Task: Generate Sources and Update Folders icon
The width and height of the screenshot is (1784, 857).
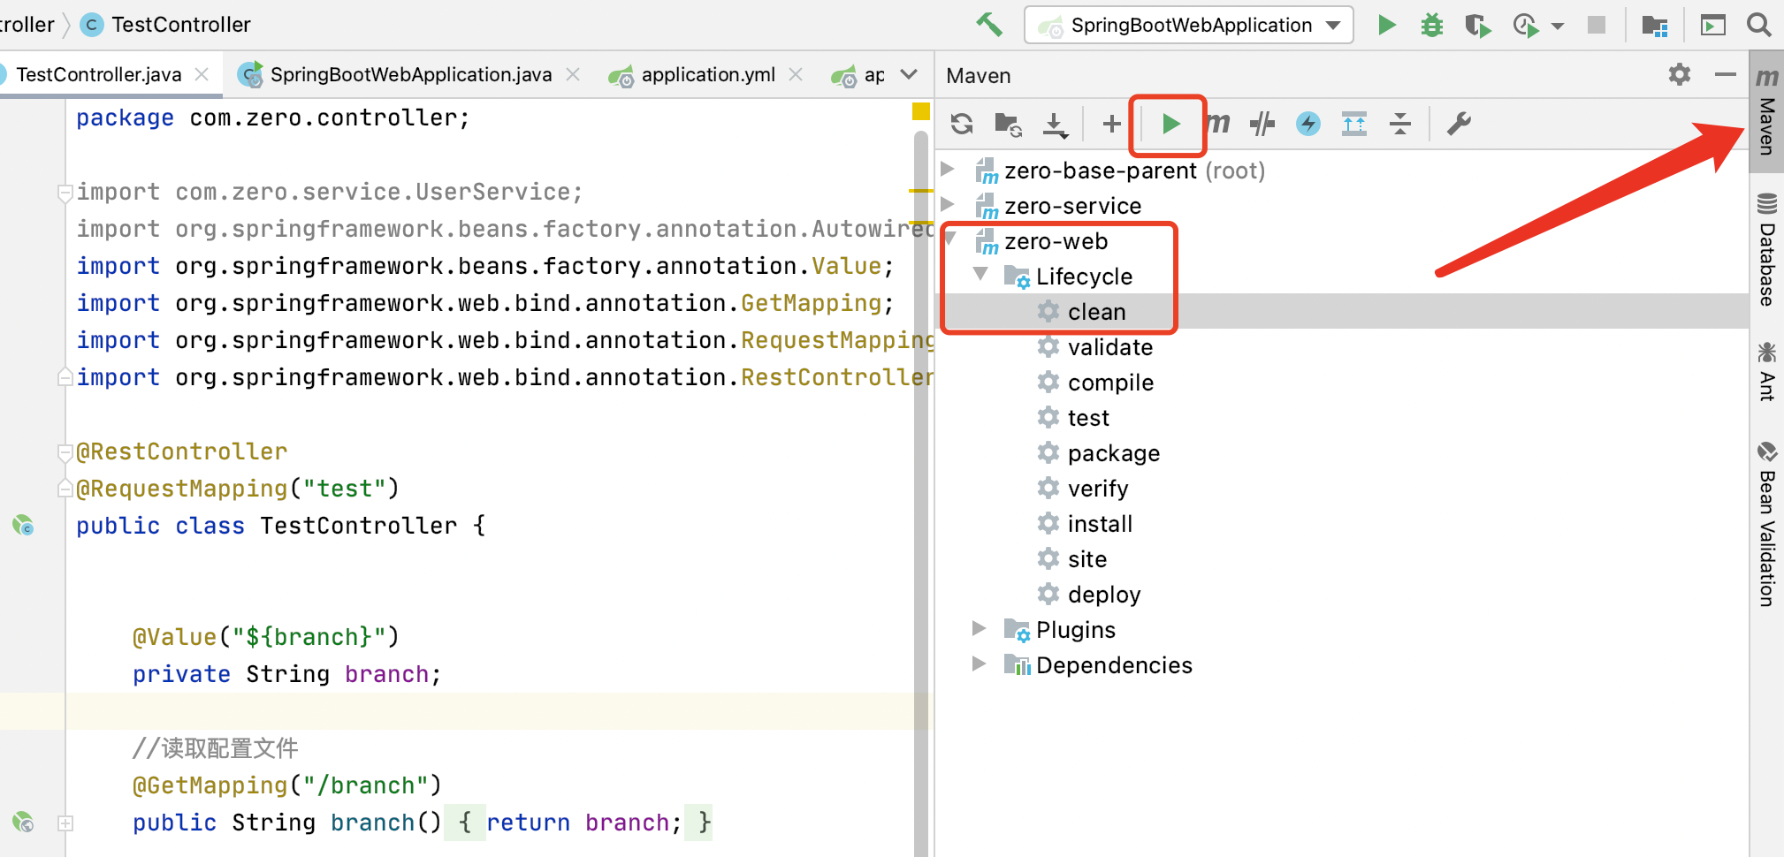Action: [x=1008, y=125]
